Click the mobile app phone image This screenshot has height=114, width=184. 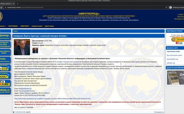[175, 78]
